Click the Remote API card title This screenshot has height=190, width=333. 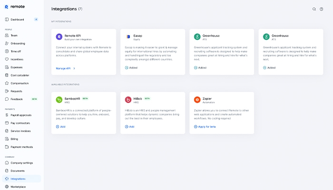point(72,36)
